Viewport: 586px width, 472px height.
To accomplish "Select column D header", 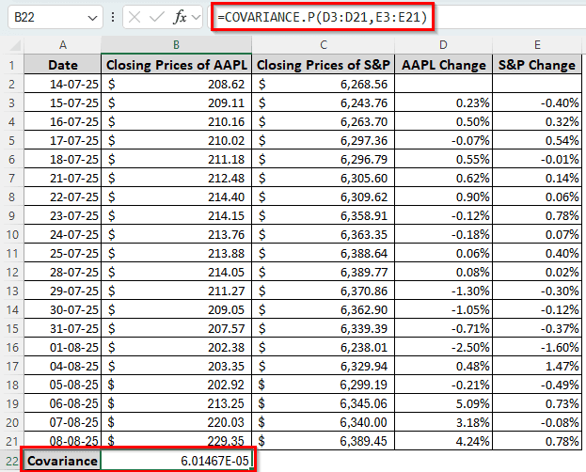I will pyautogui.click(x=443, y=45).
